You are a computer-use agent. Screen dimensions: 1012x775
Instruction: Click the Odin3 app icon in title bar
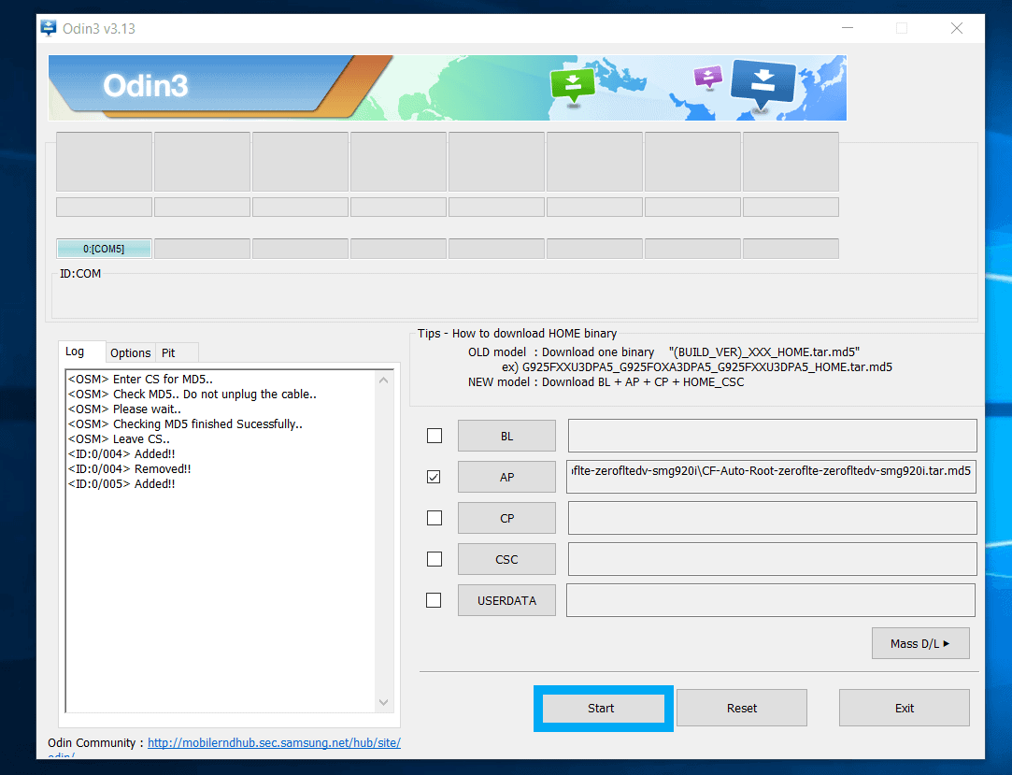(x=49, y=28)
